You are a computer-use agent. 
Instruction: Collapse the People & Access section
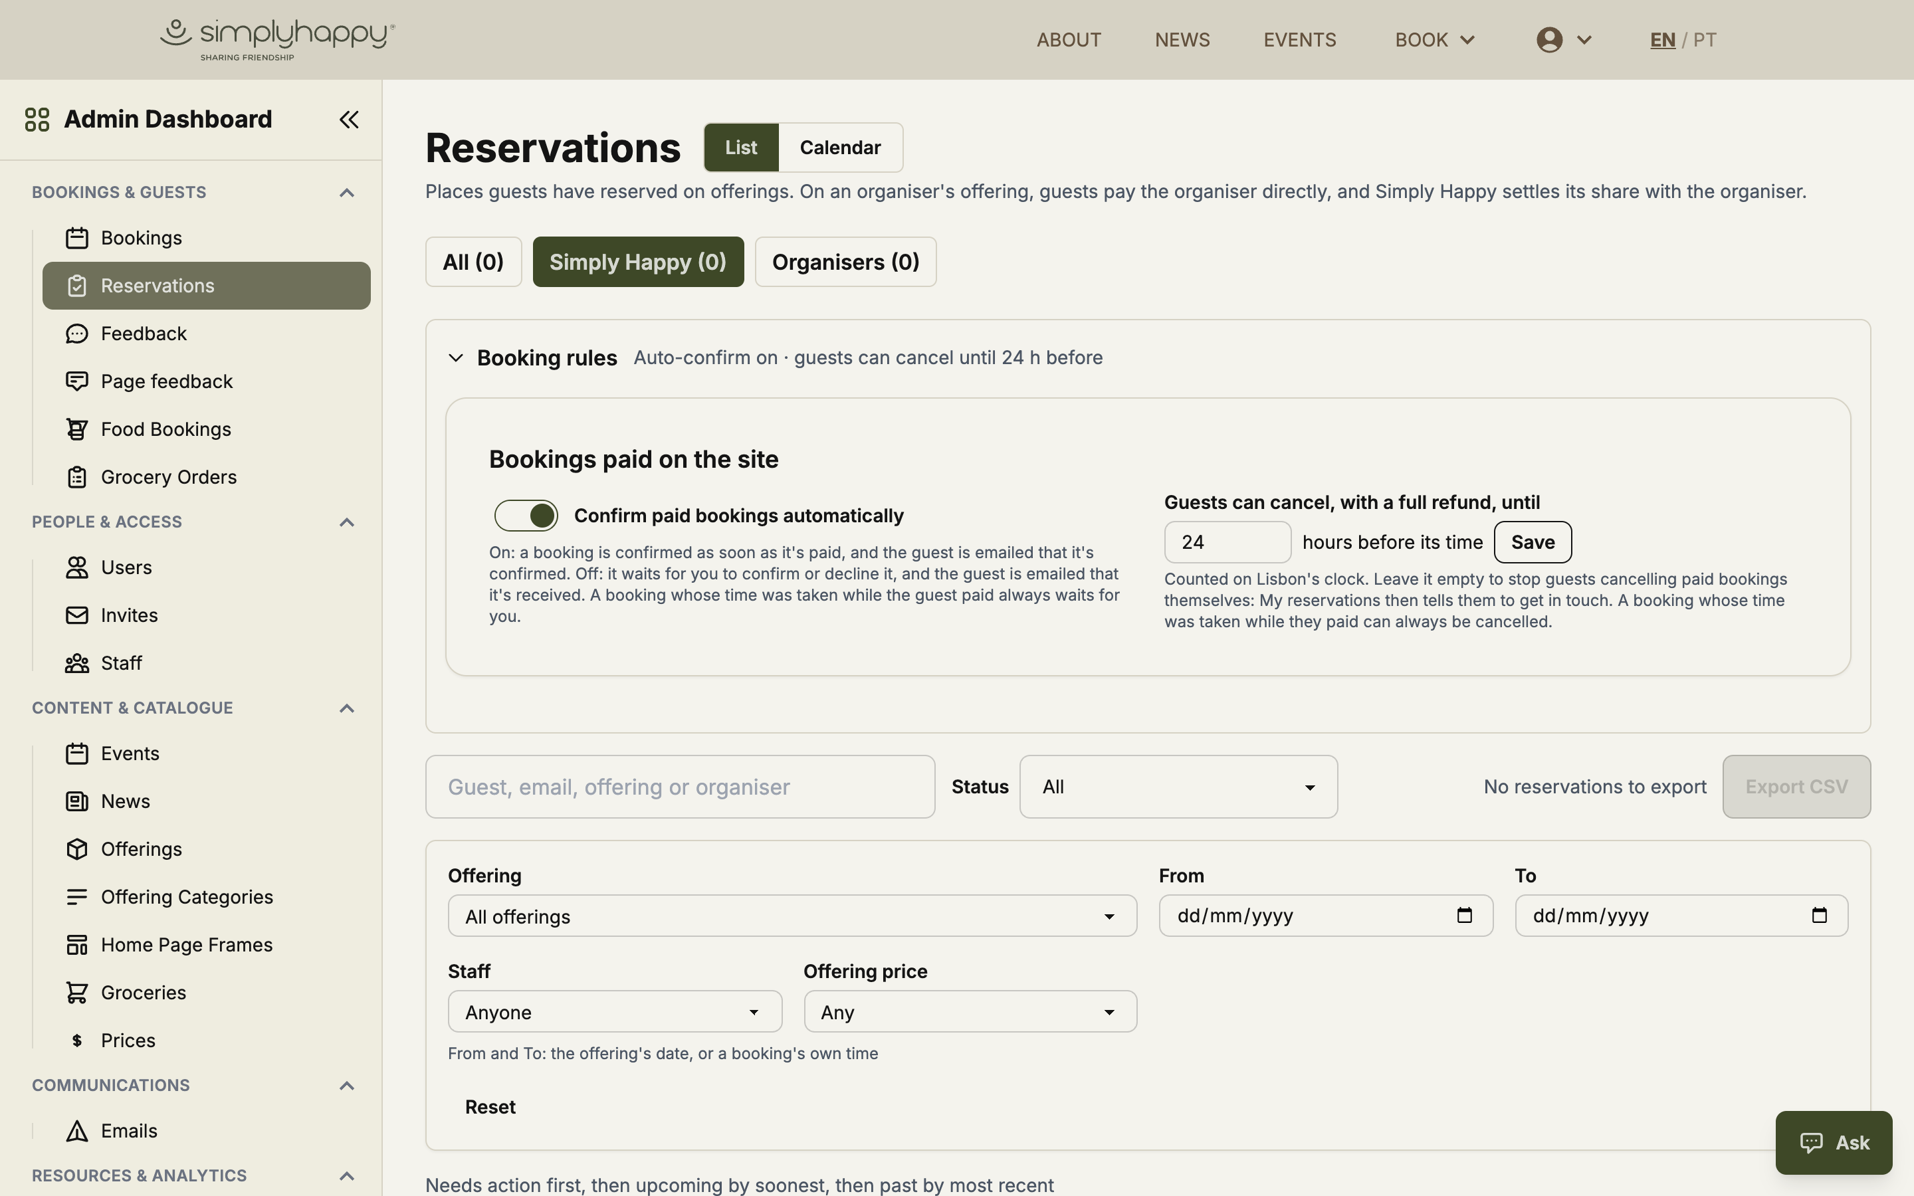coord(346,522)
